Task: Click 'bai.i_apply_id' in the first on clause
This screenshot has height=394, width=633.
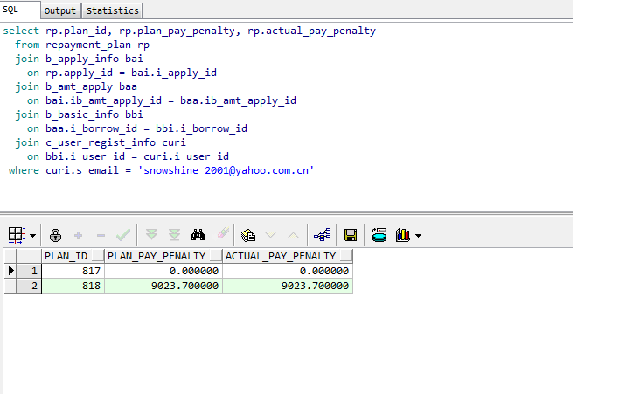Action: pyautogui.click(x=174, y=73)
